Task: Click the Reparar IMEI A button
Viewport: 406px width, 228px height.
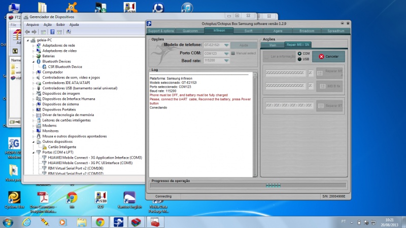Action: [329, 73]
